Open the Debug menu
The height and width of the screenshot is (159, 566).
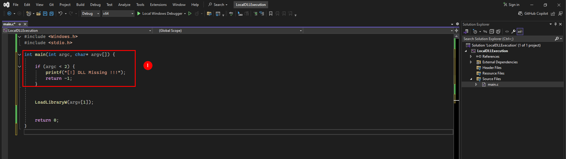click(x=95, y=5)
